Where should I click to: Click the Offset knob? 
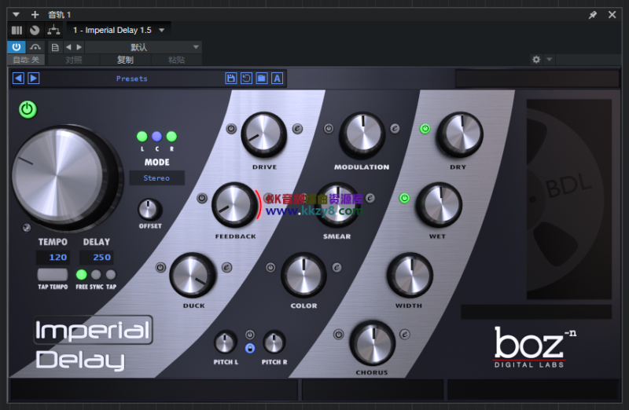pos(149,209)
